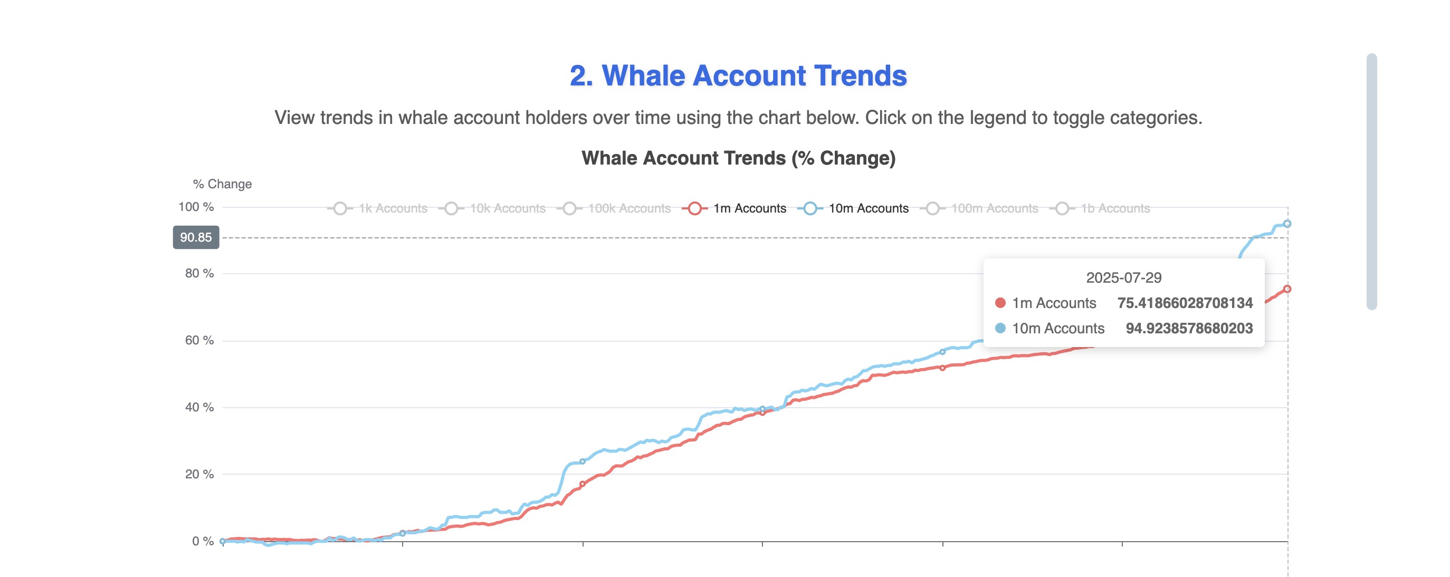Hide the 10m Accounts blue series
This screenshot has width=1450, height=577.
[x=853, y=209]
